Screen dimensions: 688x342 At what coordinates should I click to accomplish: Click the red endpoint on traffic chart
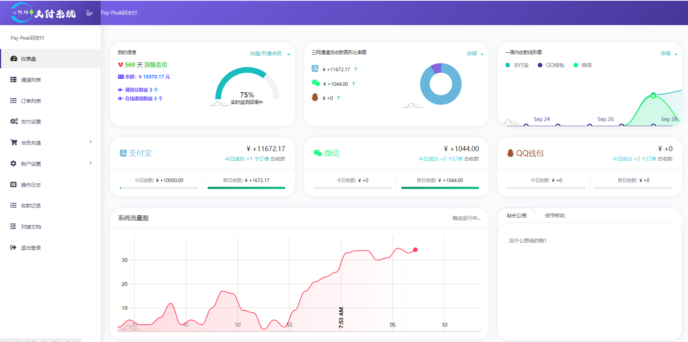click(x=415, y=250)
